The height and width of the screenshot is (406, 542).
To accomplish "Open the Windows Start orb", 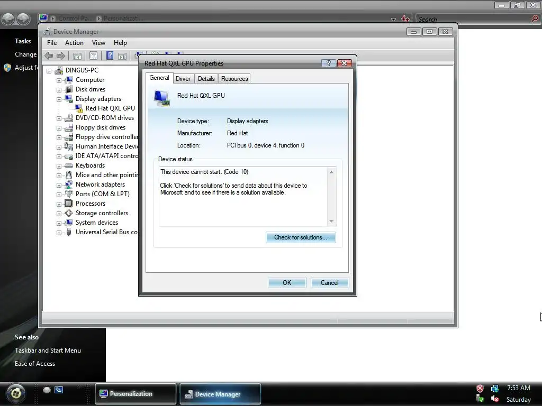I will coord(15,393).
